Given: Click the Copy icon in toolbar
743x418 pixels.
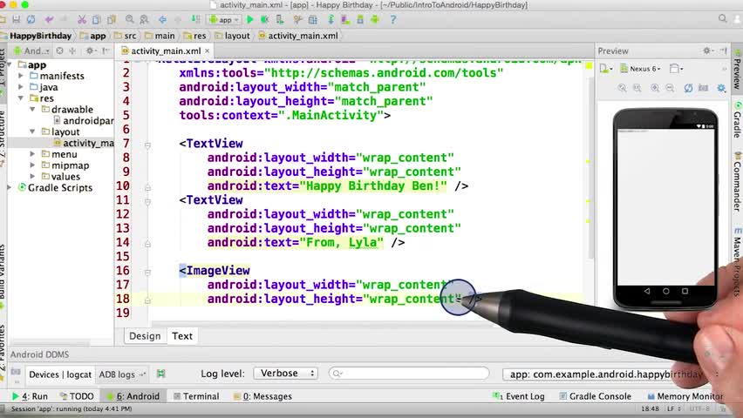Looking at the screenshot, I should tap(96, 19).
